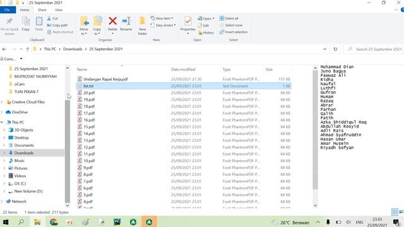
Task: Click the Paste ribbon icon
Action: tap(39, 21)
